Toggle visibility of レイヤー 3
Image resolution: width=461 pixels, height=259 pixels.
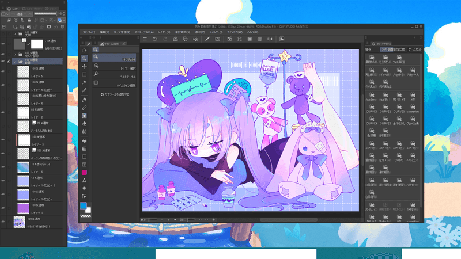[x=3, y=141]
